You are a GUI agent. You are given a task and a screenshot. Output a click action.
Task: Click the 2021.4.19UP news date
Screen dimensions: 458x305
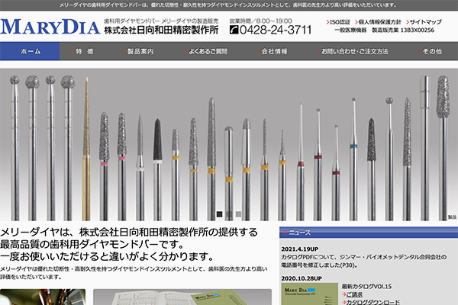300,249
